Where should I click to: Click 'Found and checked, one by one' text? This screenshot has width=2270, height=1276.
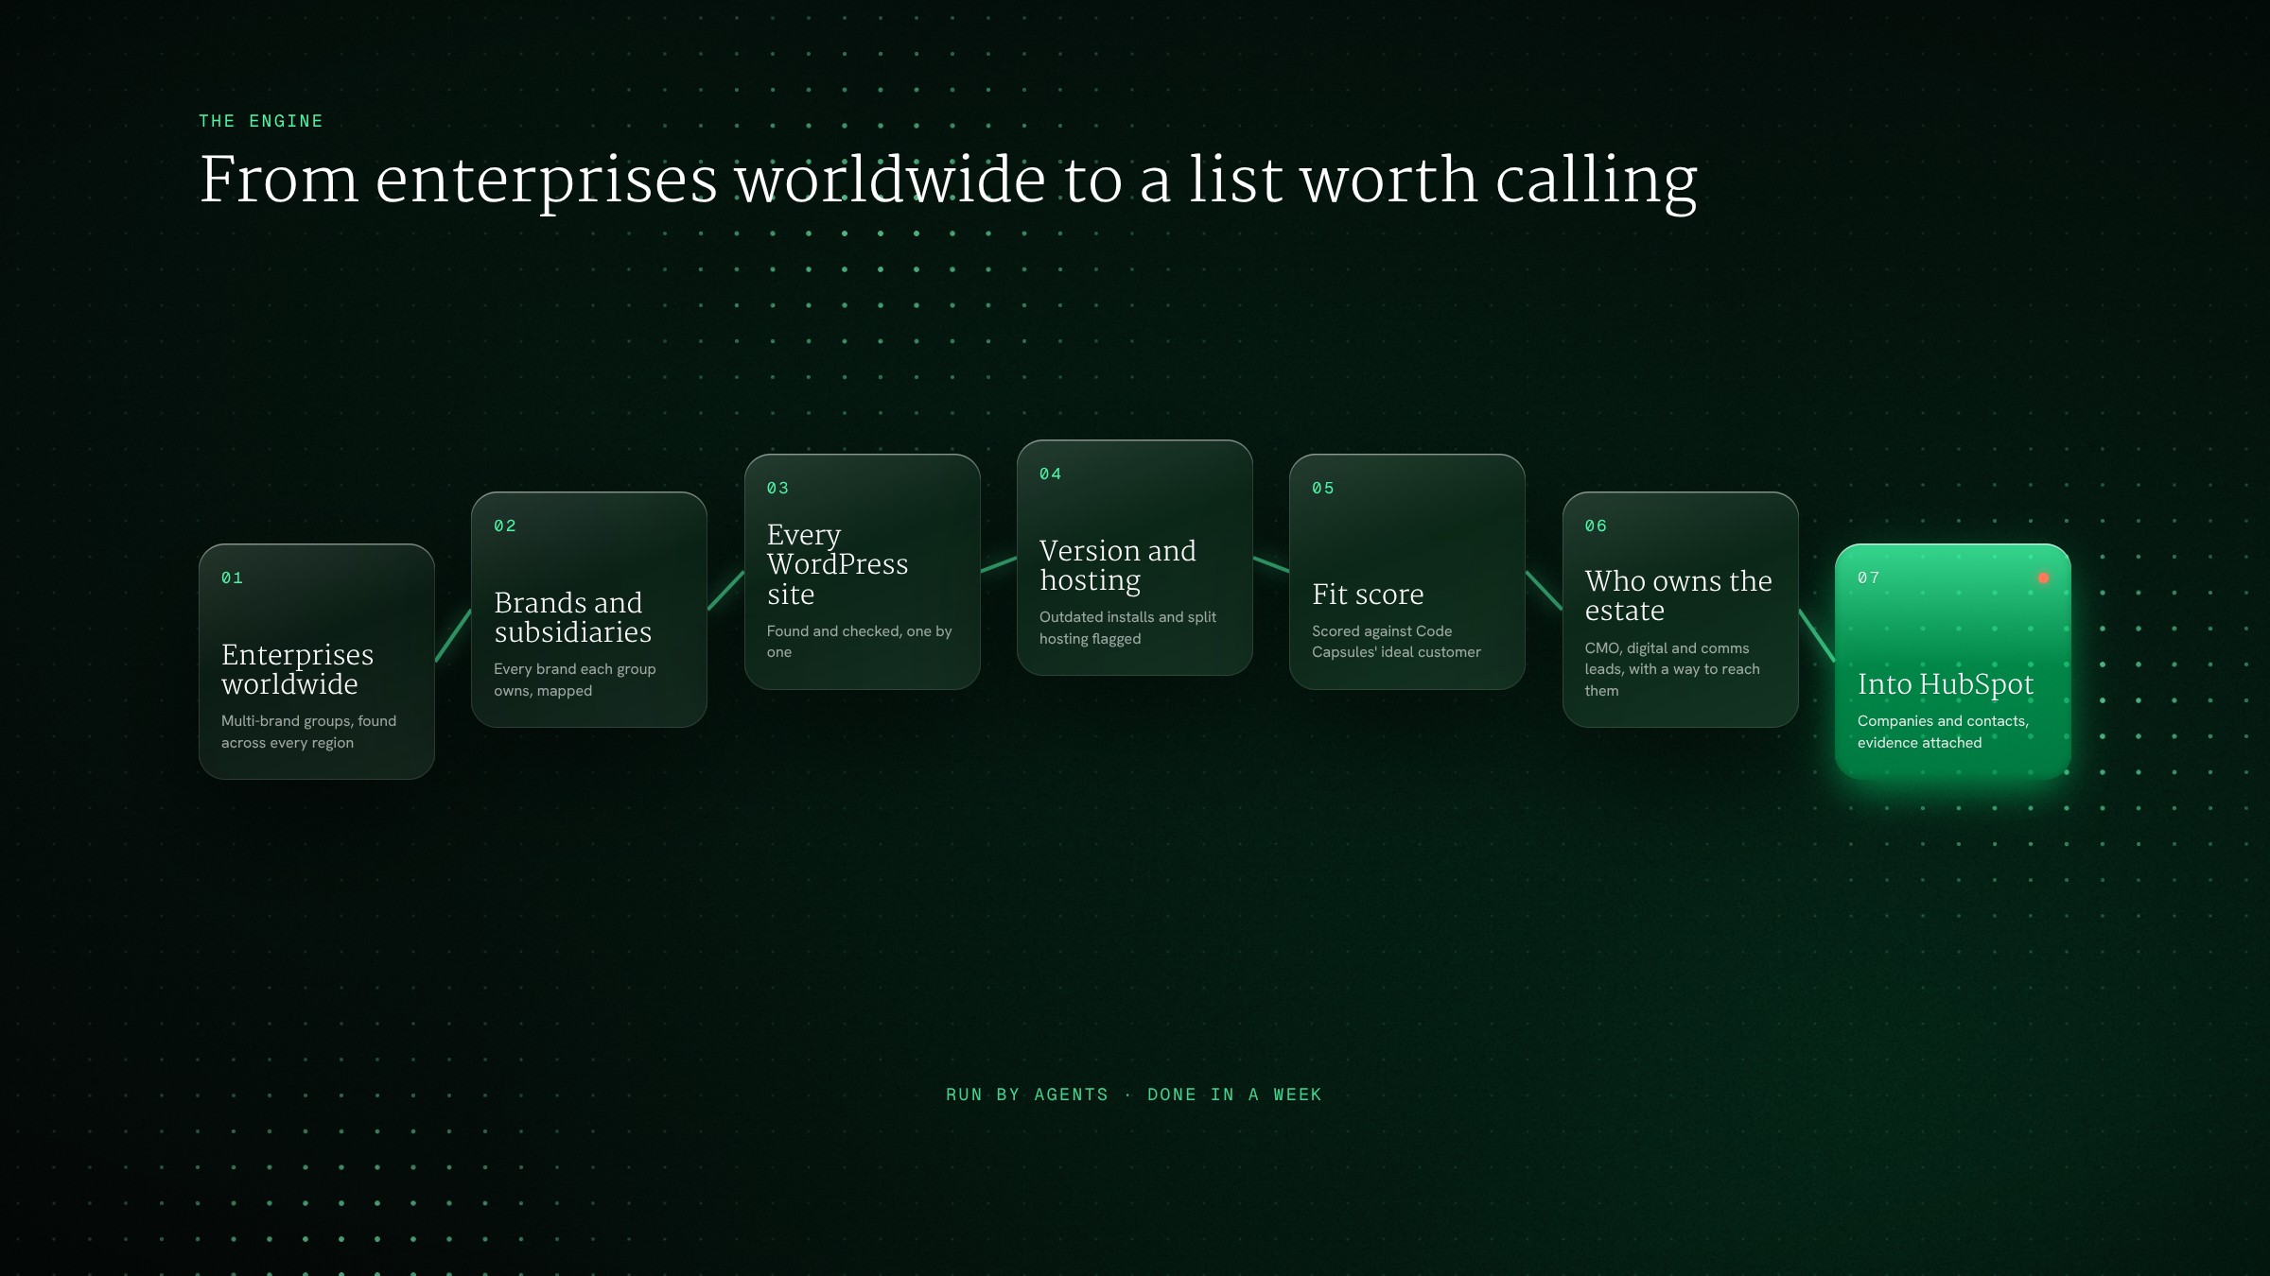tap(859, 642)
